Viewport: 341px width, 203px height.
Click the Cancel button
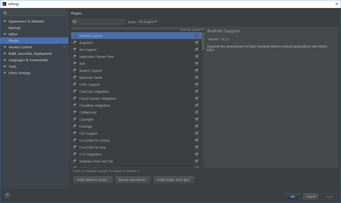311,197
